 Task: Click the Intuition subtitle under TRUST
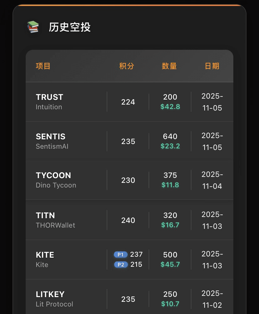pyautogui.click(x=49, y=107)
